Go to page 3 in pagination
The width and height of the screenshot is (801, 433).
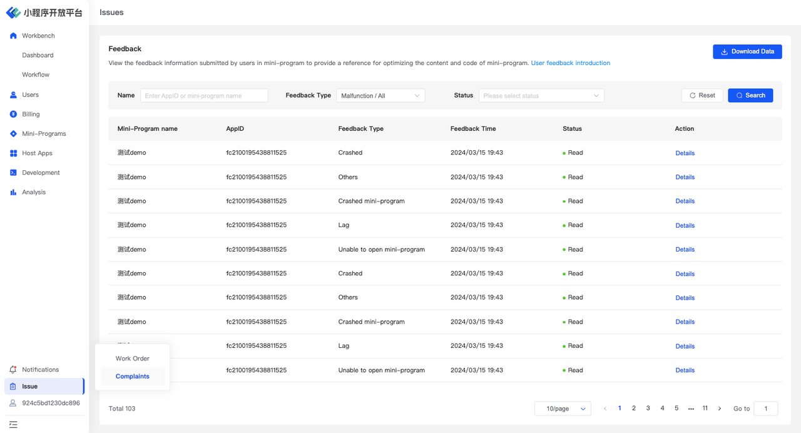pyautogui.click(x=648, y=409)
